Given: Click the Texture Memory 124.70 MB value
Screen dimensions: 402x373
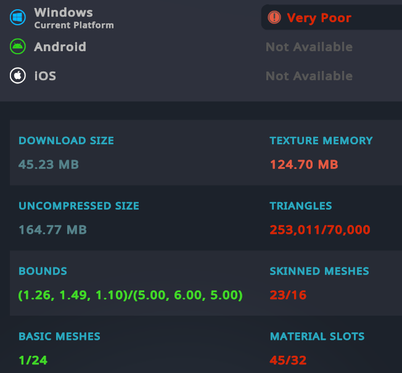Looking at the screenshot, I should tap(304, 165).
